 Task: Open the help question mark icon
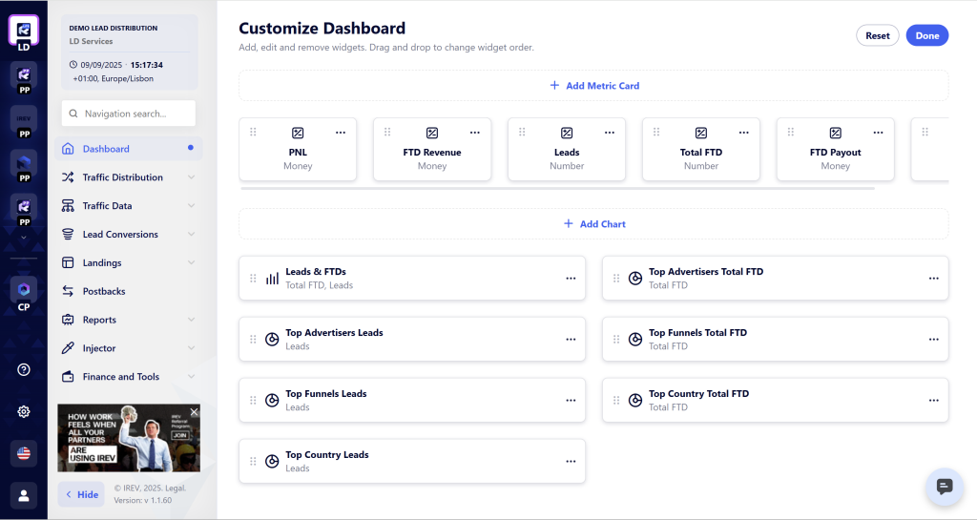[24, 369]
